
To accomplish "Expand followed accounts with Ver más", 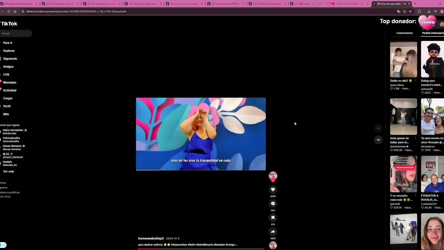I will click(x=9, y=172).
